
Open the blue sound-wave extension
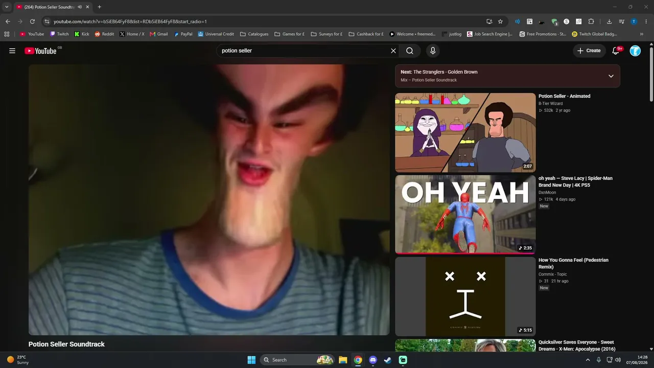(517, 21)
